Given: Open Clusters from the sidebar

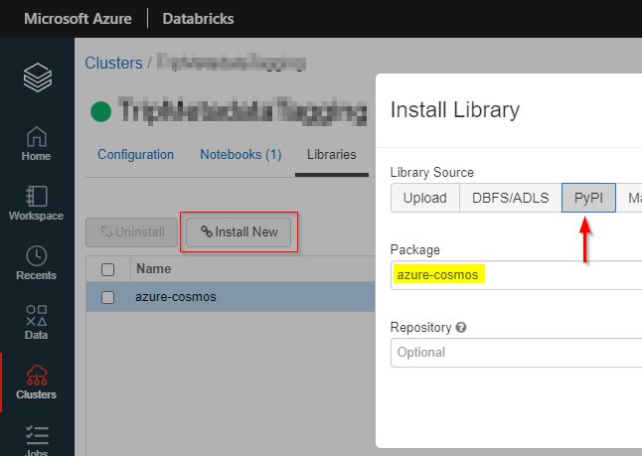Looking at the screenshot, I should coord(37,382).
